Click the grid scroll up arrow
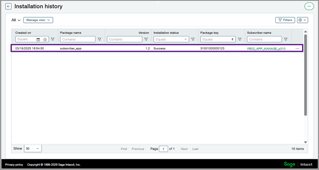 pos(305,31)
